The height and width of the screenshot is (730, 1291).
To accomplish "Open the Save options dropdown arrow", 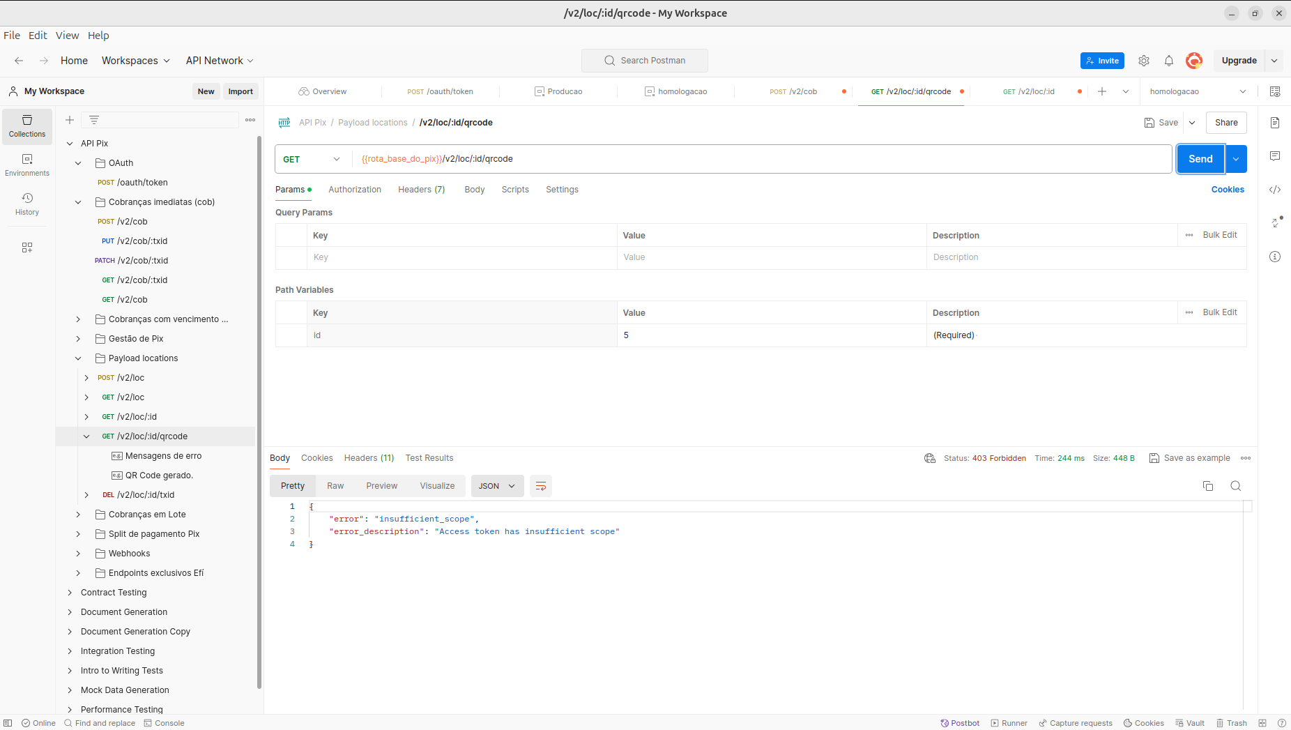I will click(x=1192, y=123).
